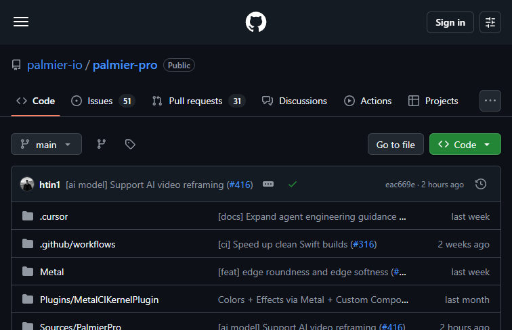
Task: Open the feat edge roundness and softness commit
Action: [x=303, y=273]
